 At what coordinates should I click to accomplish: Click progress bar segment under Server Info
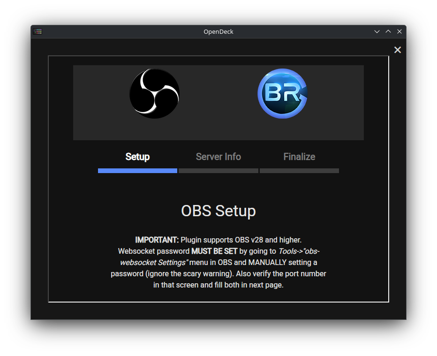coord(218,171)
